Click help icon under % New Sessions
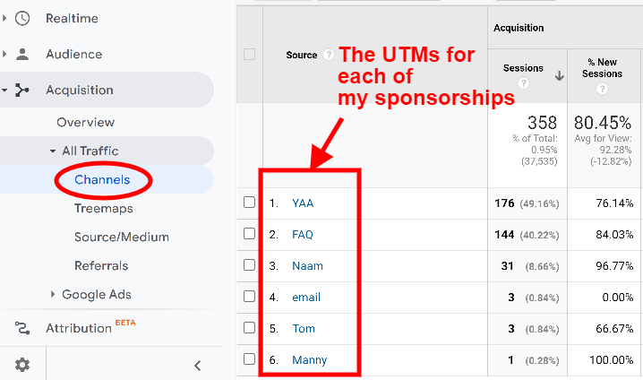 (602, 89)
